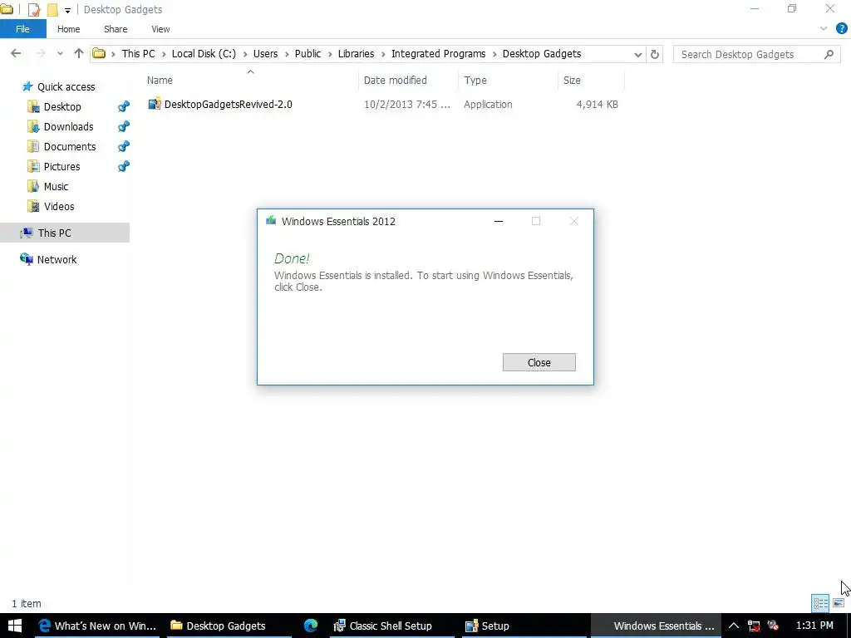Open the View ribbon tab

[160, 29]
